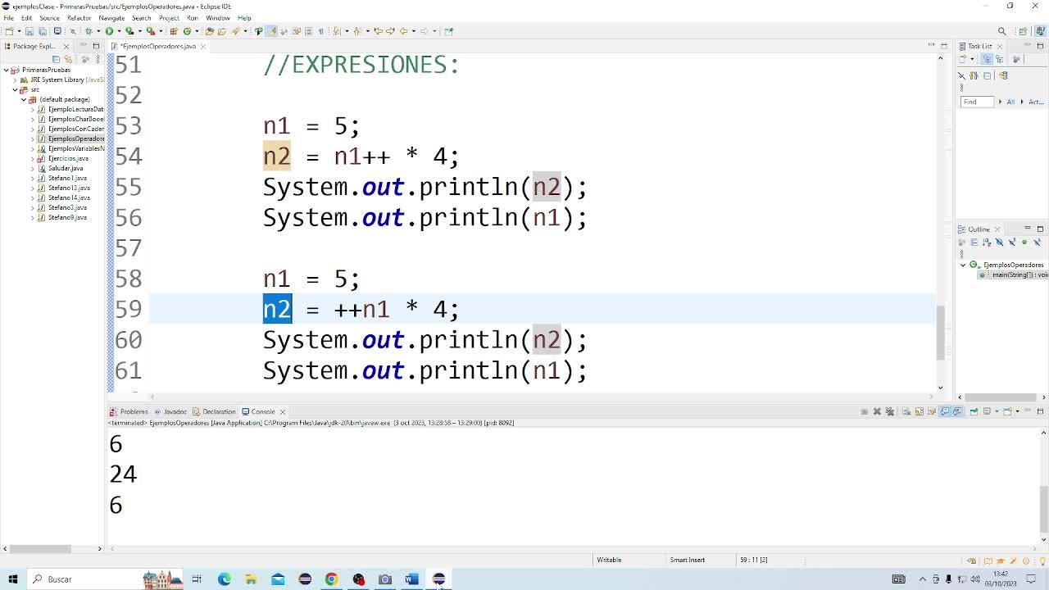
Task: Switch to the Problems tab
Action: (129, 411)
